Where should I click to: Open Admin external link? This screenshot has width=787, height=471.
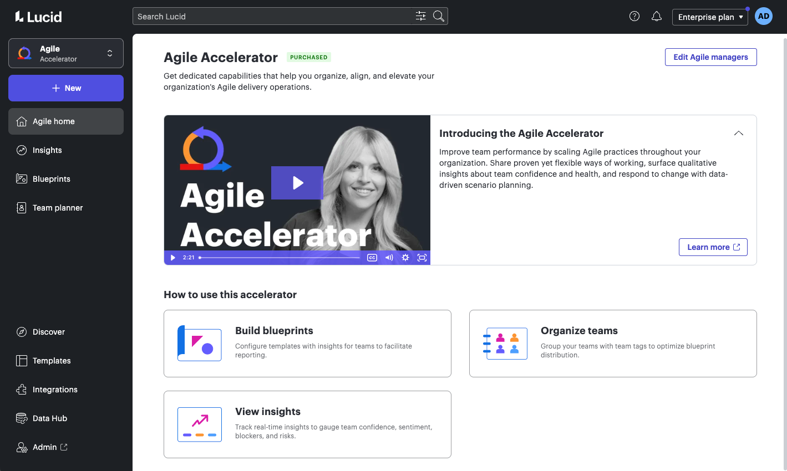click(66, 447)
